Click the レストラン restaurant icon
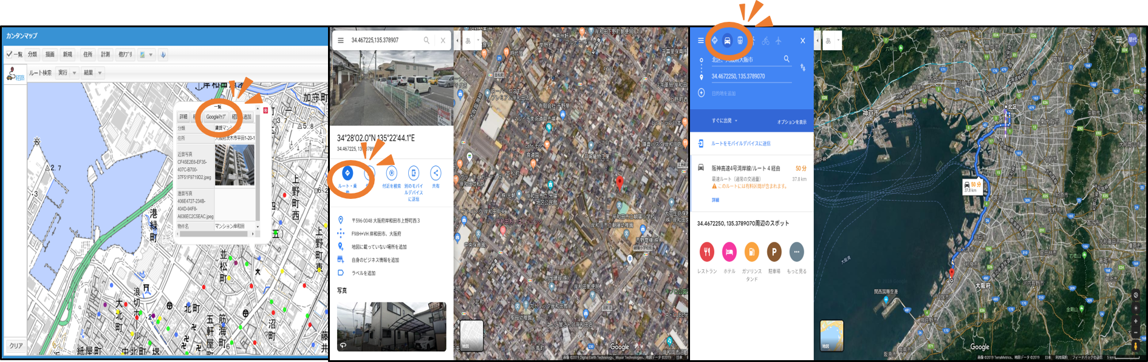Image resolution: width=1148 pixels, height=362 pixels. [707, 252]
